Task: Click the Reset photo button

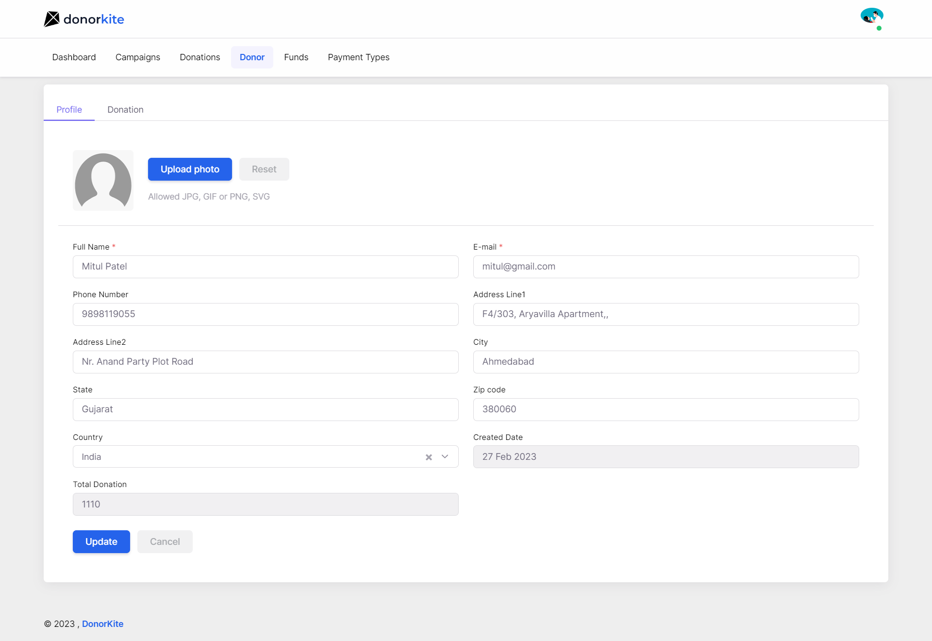Action: [264, 169]
